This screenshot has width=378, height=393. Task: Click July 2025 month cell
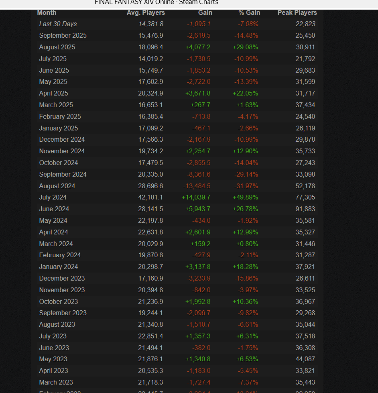pos(53,59)
